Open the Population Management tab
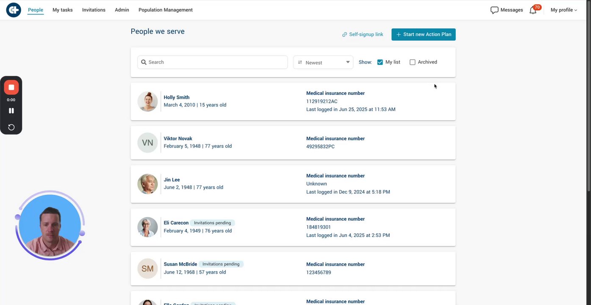591x305 pixels. coord(165,10)
